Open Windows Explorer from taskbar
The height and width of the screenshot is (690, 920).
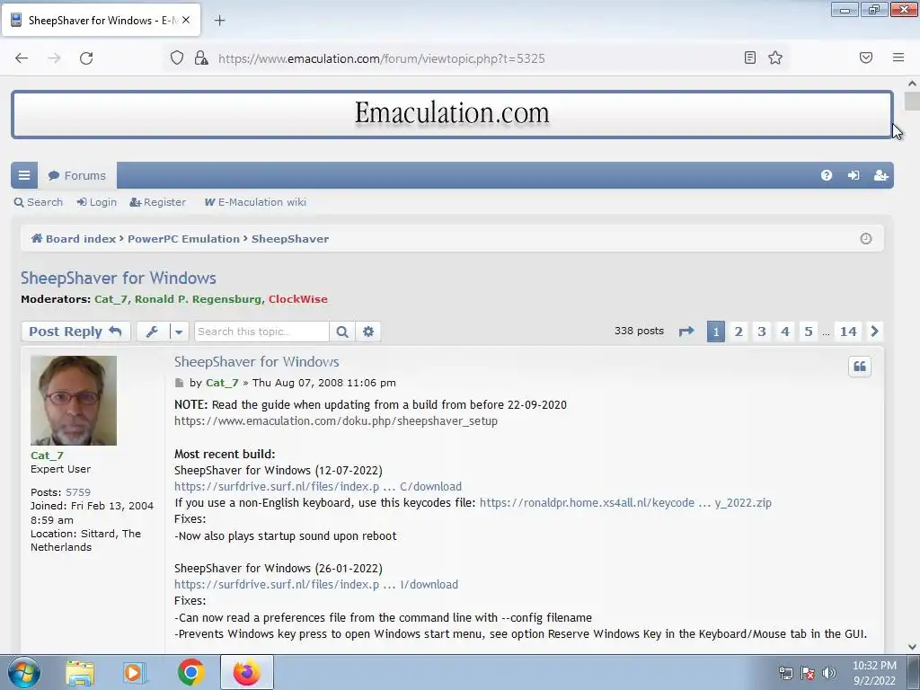pos(80,673)
